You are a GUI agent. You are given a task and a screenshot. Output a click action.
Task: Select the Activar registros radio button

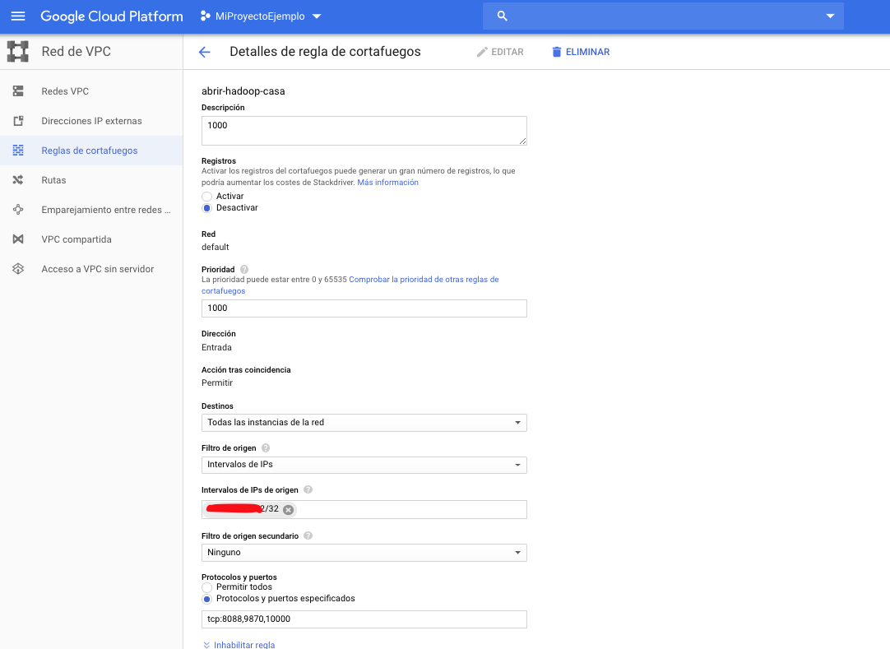[207, 197]
